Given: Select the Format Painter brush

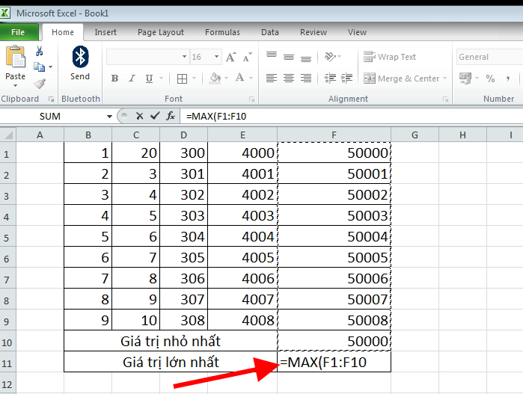Looking at the screenshot, I should tap(40, 83).
